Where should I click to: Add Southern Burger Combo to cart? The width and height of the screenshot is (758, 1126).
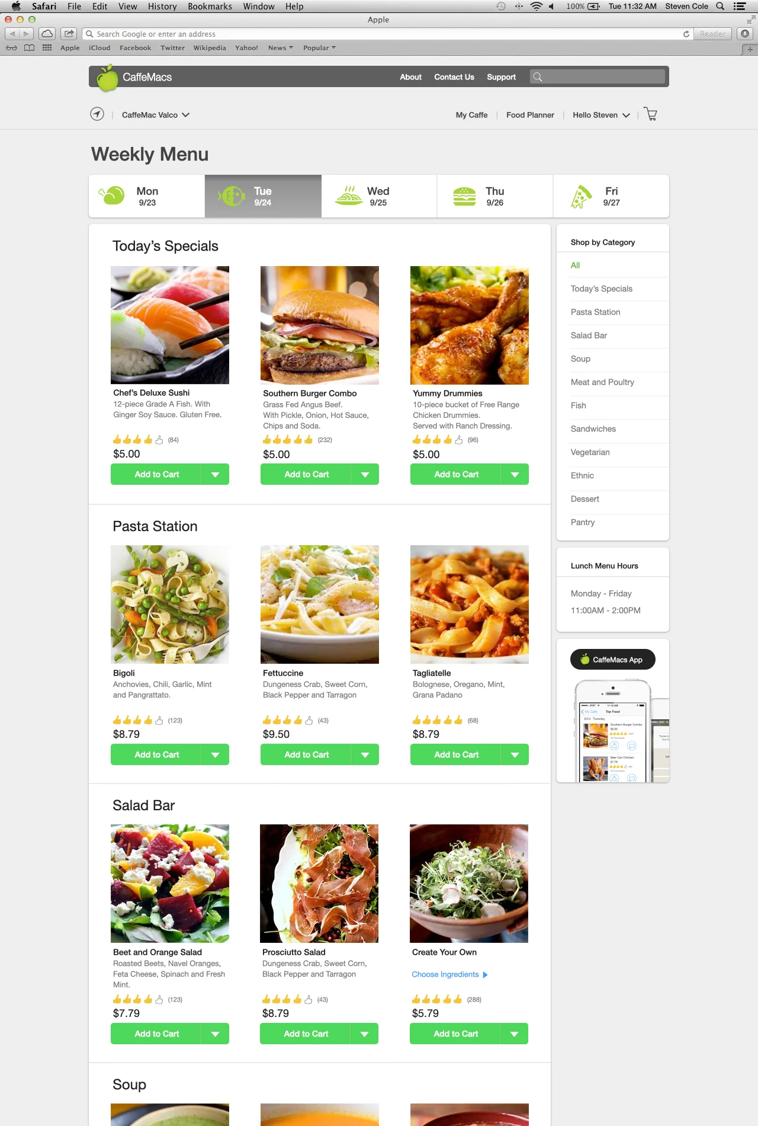click(306, 474)
